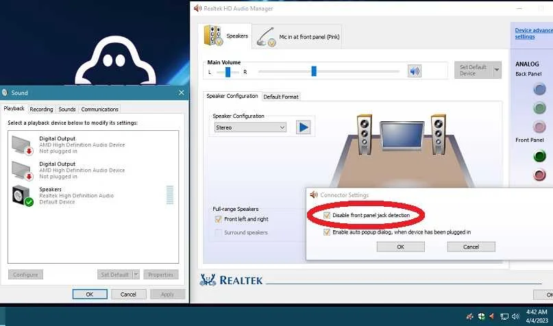Screen dimensions: 553x326
Task: Click the 'Realtek High Definition Audio' text
Action: tap(77, 196)
